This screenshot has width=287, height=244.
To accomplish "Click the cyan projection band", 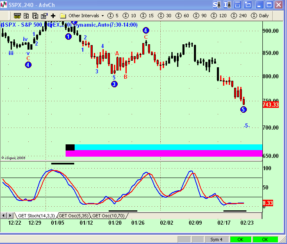I will pos(169,147).
